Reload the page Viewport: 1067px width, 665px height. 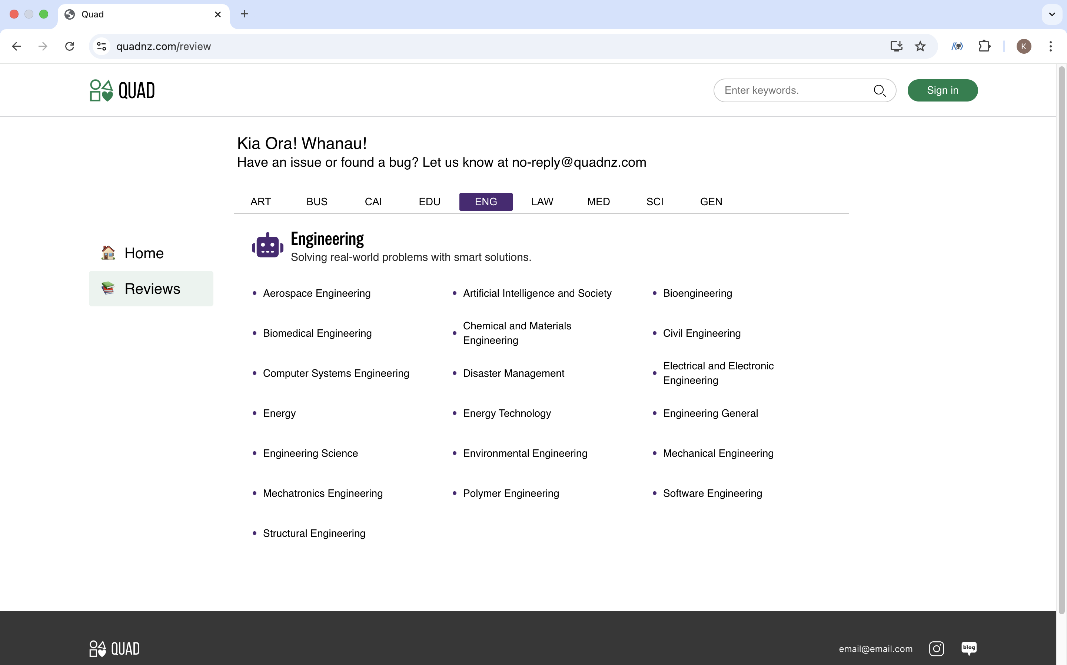coord(70,46)
